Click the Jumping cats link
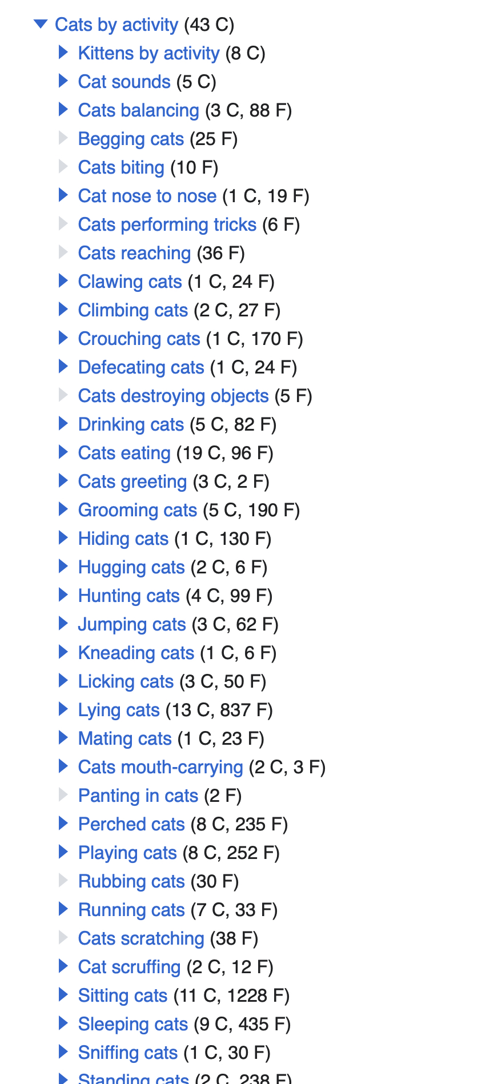 point(132,624)
